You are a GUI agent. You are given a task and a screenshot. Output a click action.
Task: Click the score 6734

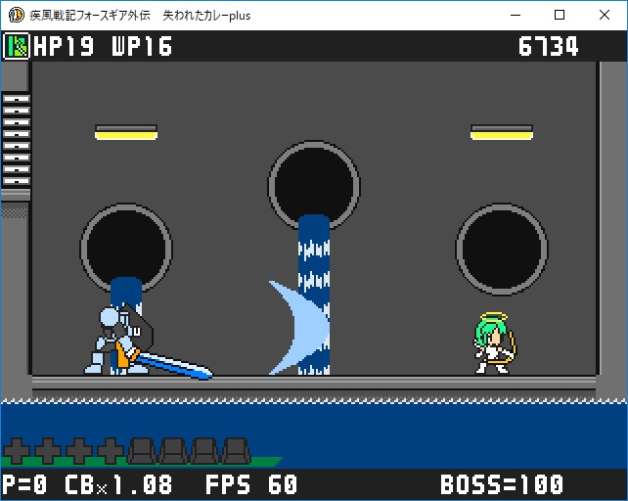pos(549,46)
